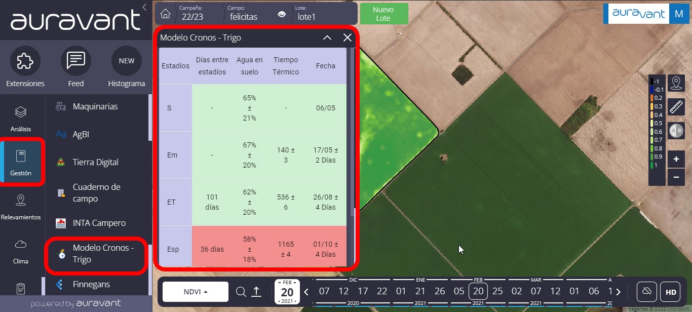Close the Modelo Cronos - Trigo panel
692x312 pixels.
tap(348, 37)
